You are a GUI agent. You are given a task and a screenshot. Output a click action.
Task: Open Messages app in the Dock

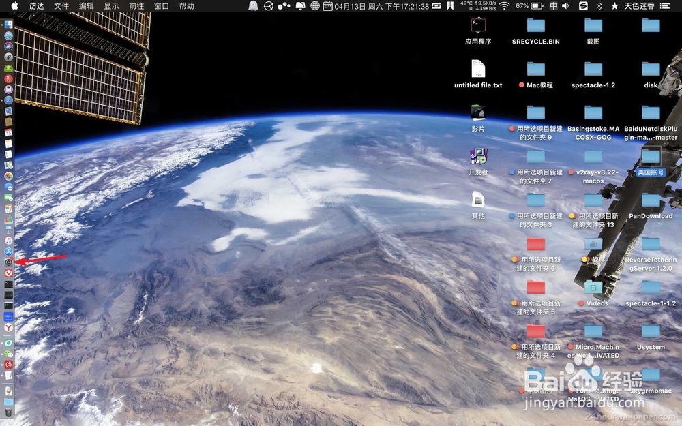tap(8, 187)
